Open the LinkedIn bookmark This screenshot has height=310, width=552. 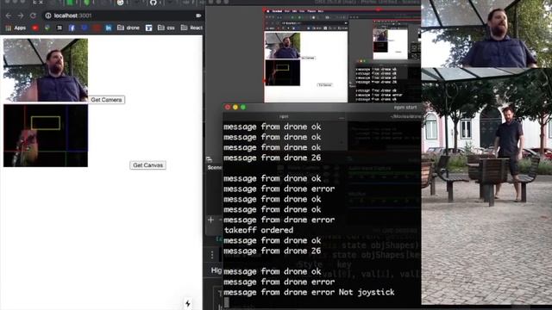pos(109,28)
